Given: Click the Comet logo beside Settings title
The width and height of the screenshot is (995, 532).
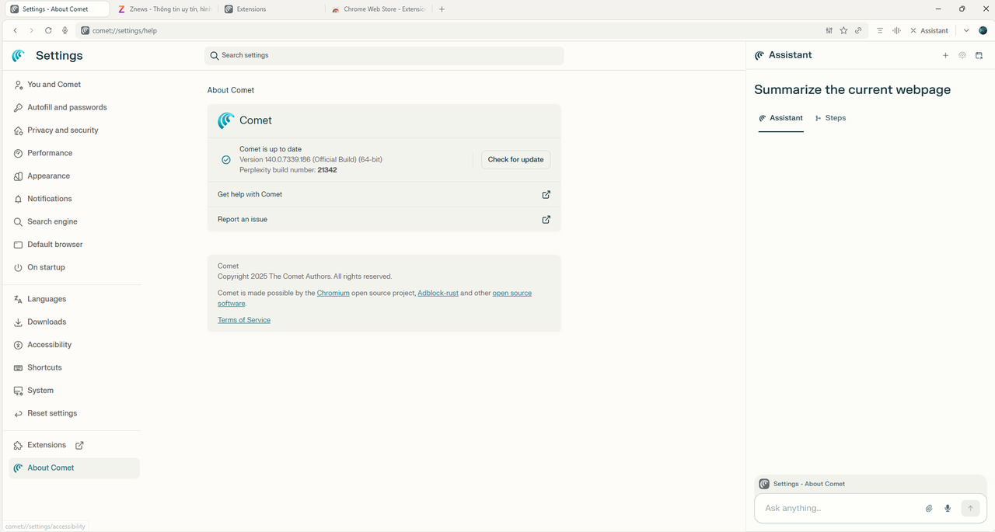Looking at the screenshot, I should [19, 55].
